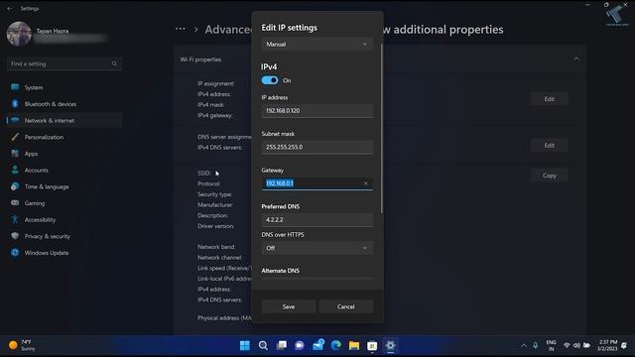Open the DNS over HTTPS dropdown
The image size is (635, 357).
click(317, 248)
